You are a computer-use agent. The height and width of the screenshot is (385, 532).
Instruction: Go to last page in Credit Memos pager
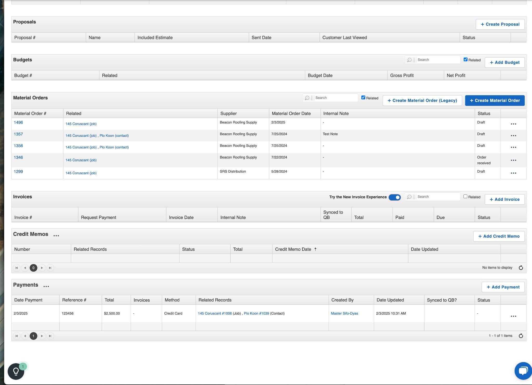pos(50,268)
